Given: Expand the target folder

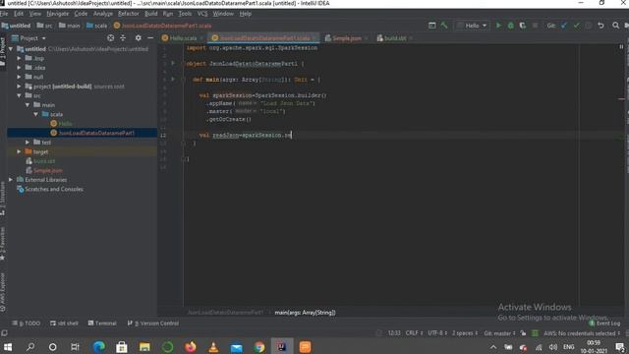Looking at the screenshot, I should point(19,151).
